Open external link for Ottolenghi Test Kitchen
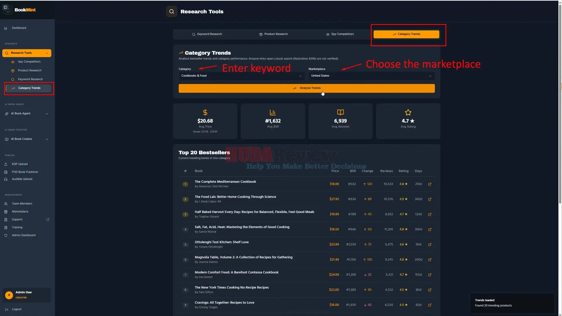Viewport: 562px width, 316px height. coord(430,245)
